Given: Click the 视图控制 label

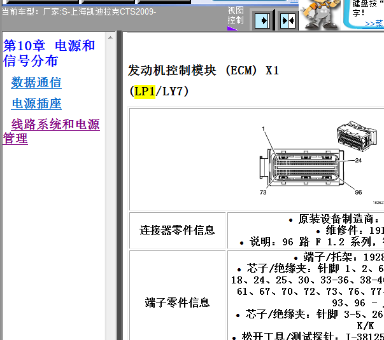Looking at the screenshot, I should [236, 15].
